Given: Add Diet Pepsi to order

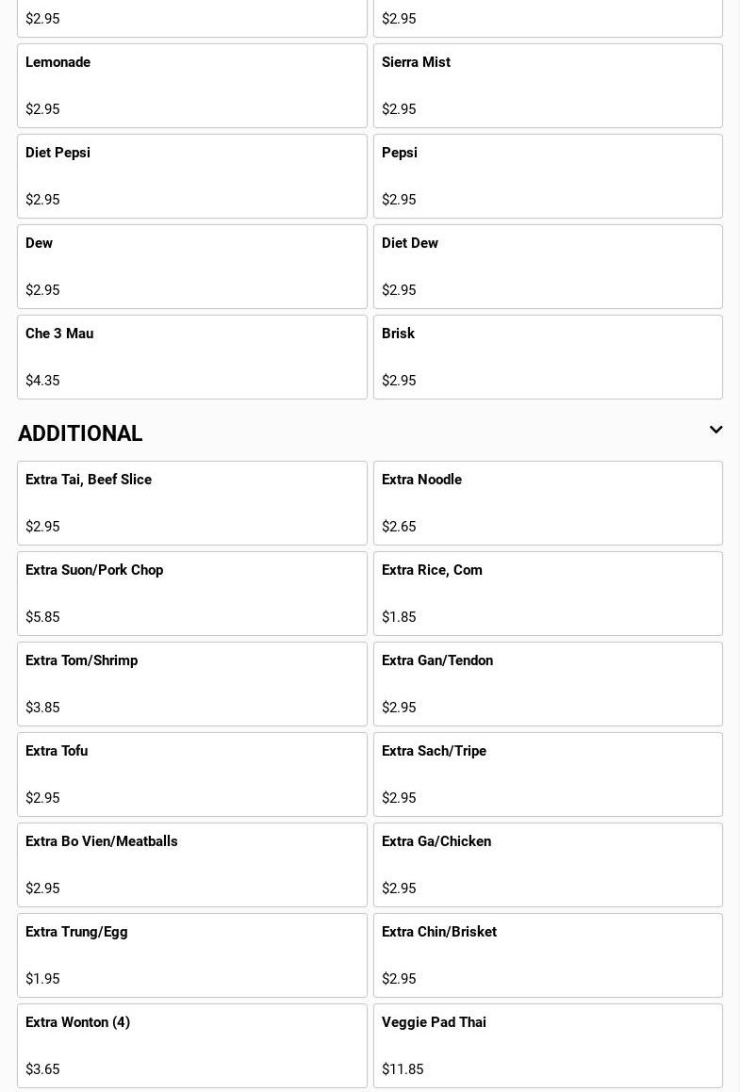Looking at the screenshot, I should click(x=191, y=176).
